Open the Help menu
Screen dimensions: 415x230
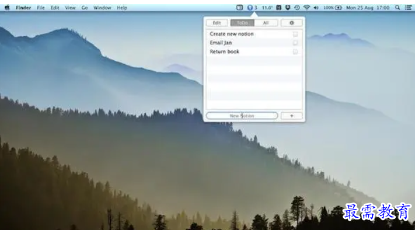coord(122,8)
